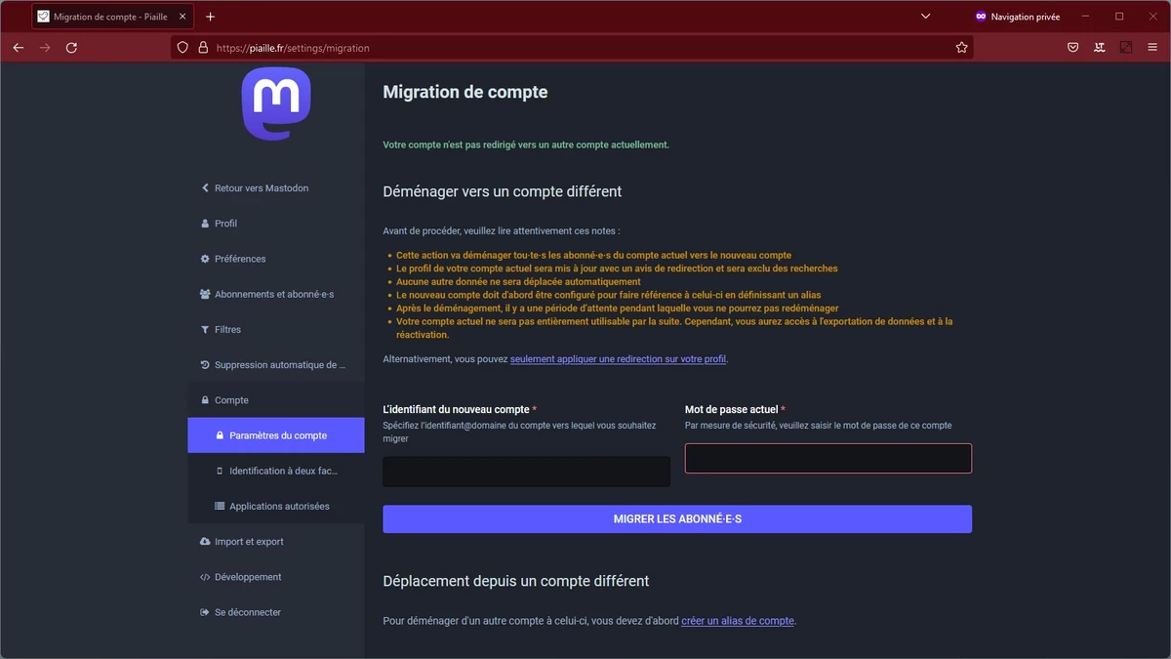This screenshot has width=1171, height=659.
Task: Open the Pocket save icon
Action: point(1072,47)
